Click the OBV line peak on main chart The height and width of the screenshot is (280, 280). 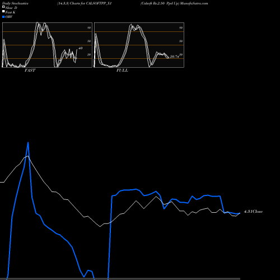pyautogui.click(x=28, y=143)
